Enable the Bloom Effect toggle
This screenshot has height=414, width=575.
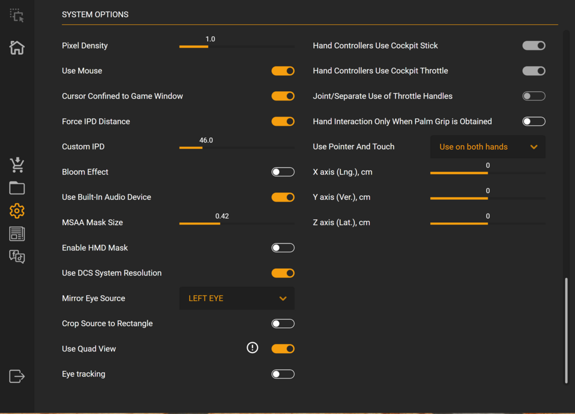(283, 172)
